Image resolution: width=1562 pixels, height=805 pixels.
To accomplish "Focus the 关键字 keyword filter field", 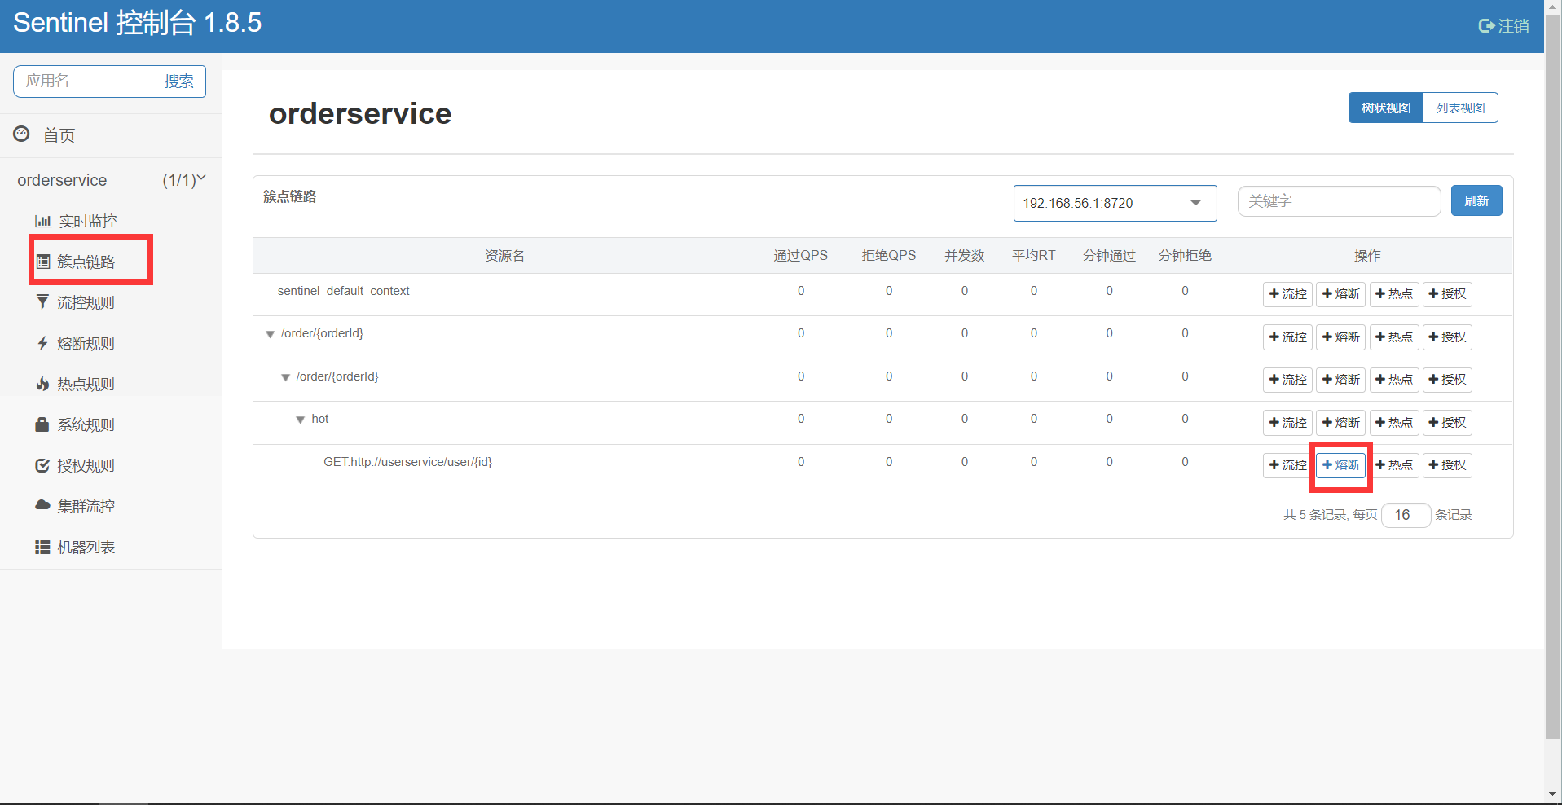I will [x=1339, y=201].
